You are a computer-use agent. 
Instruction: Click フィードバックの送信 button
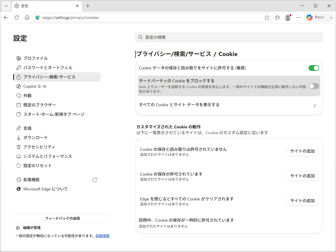pos(62,218)
